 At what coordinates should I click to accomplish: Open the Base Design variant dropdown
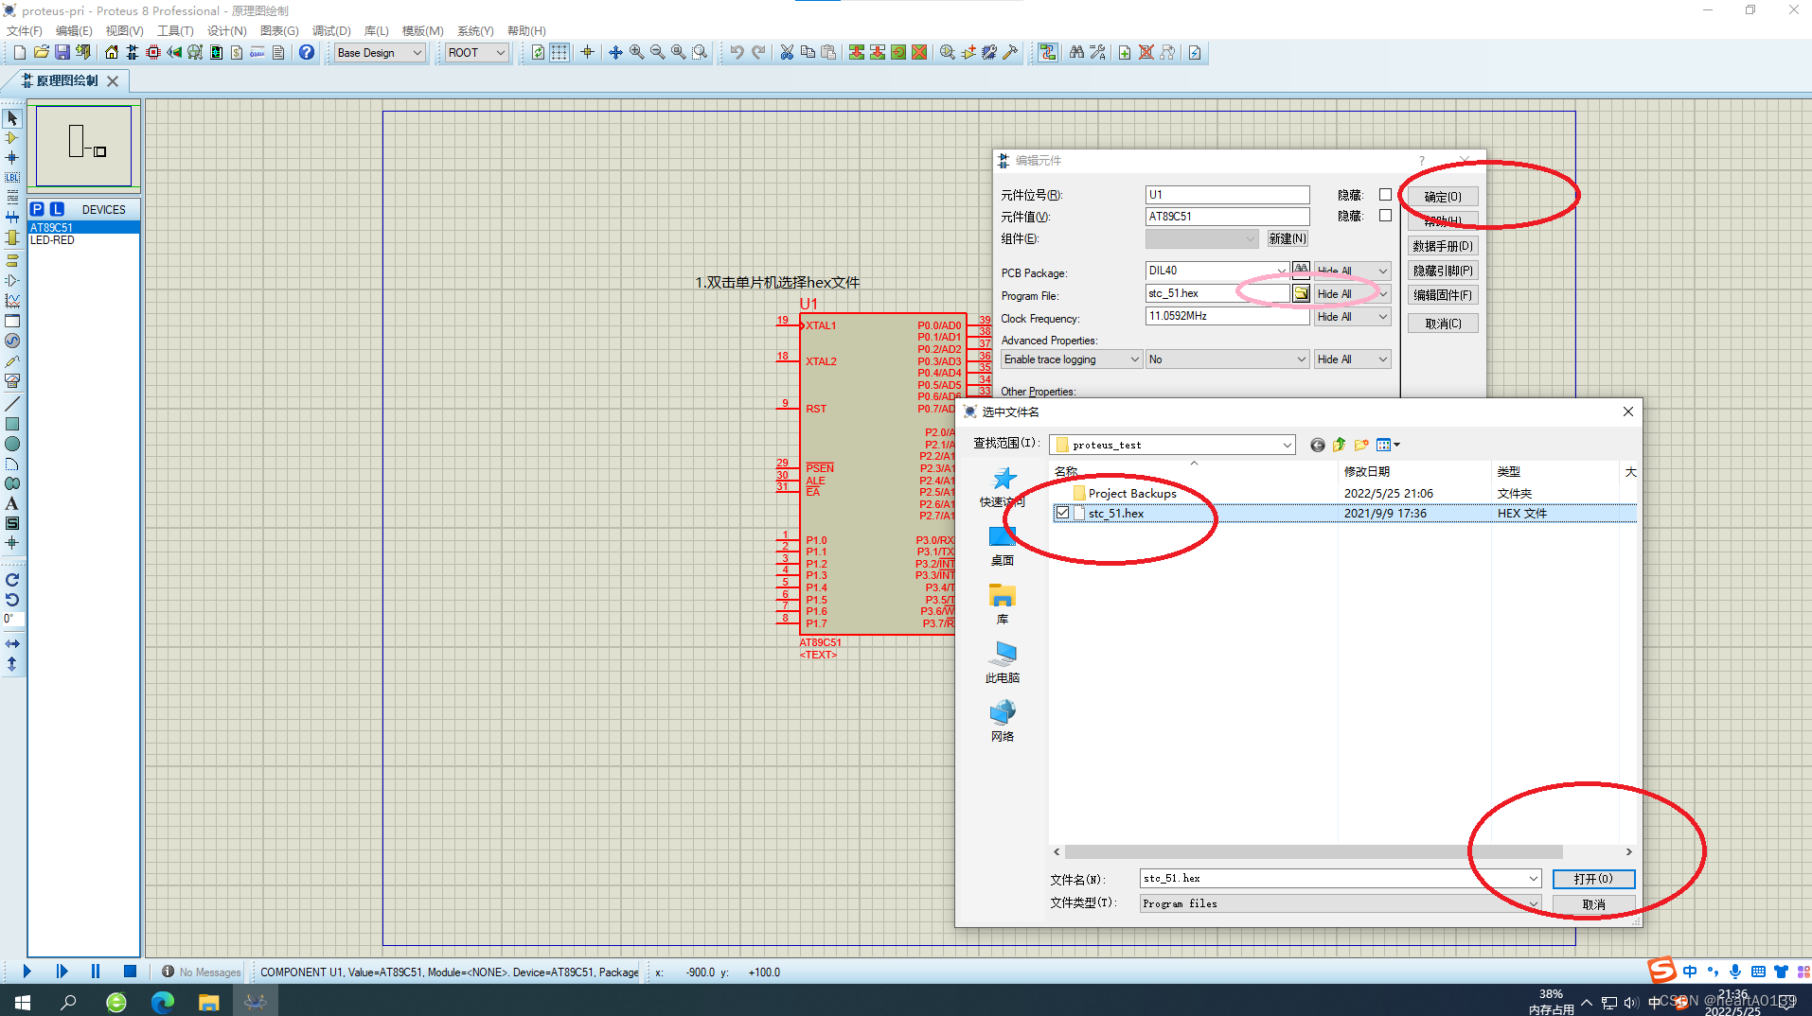click(x=380, y=53)
